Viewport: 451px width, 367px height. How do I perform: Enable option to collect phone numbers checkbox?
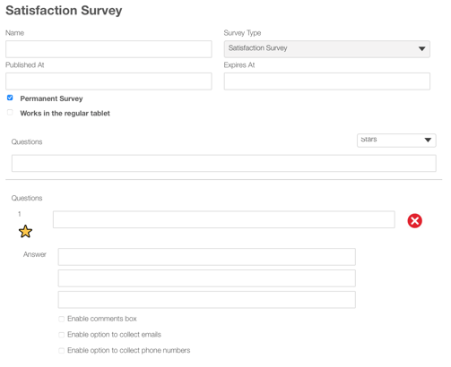(x=61, y=351)
